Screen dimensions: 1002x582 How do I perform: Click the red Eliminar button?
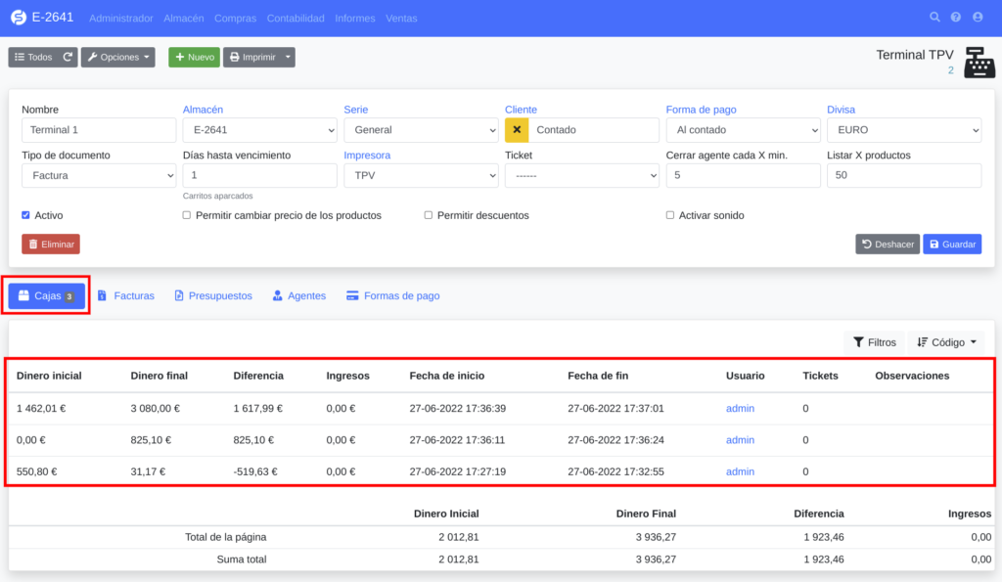pos(51,244)
